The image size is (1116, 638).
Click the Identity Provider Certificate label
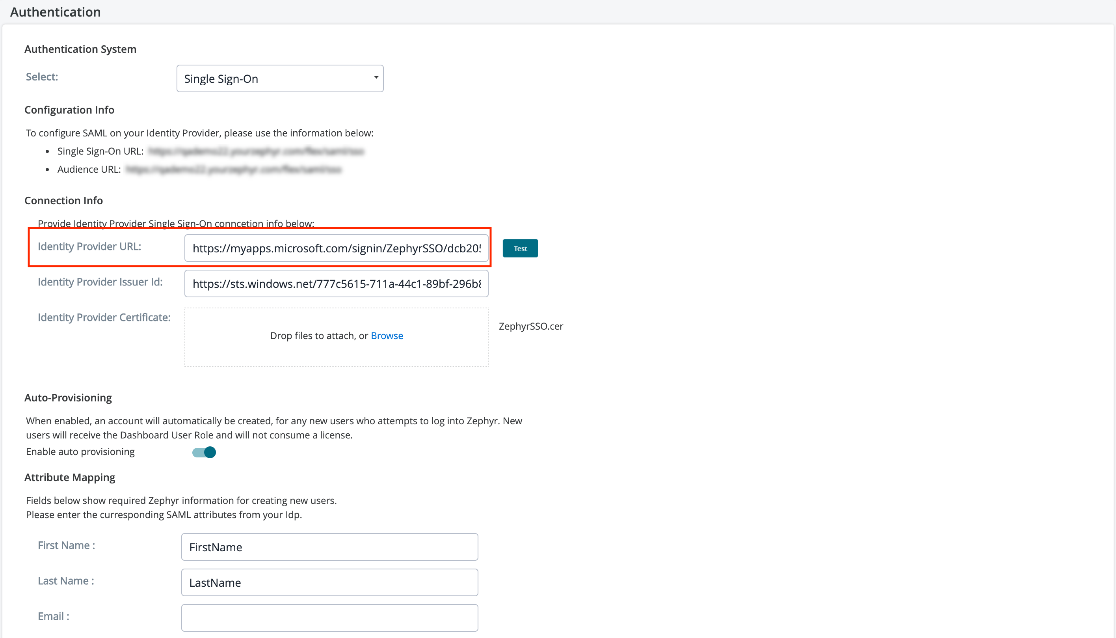104,317
